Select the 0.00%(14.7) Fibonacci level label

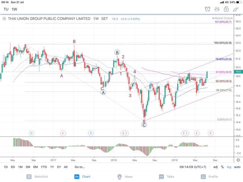tap(225, 120)
